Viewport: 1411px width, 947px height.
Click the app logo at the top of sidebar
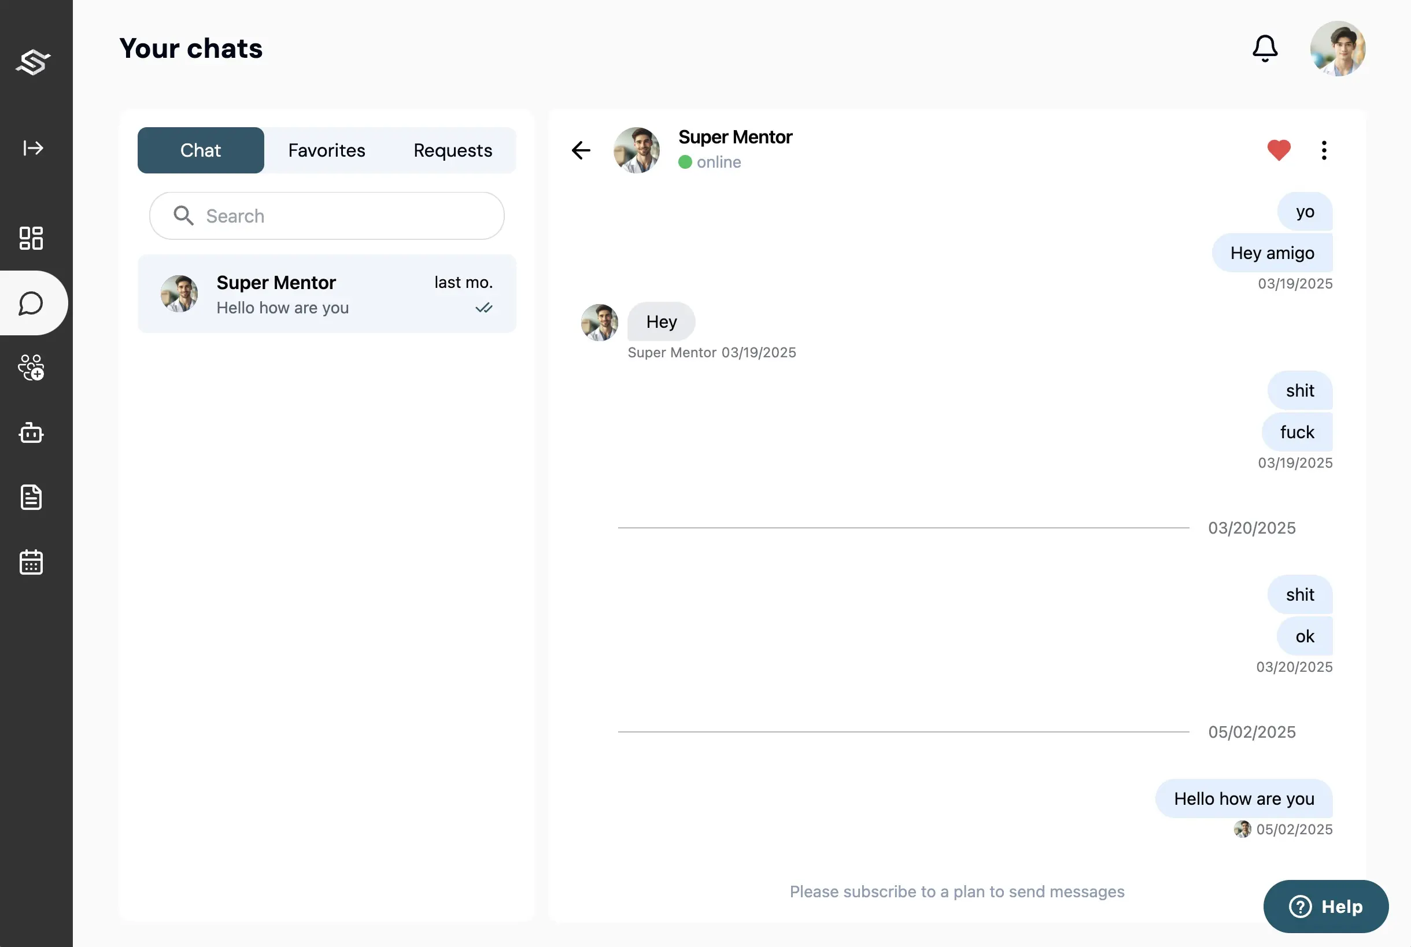tap(32, 62)
